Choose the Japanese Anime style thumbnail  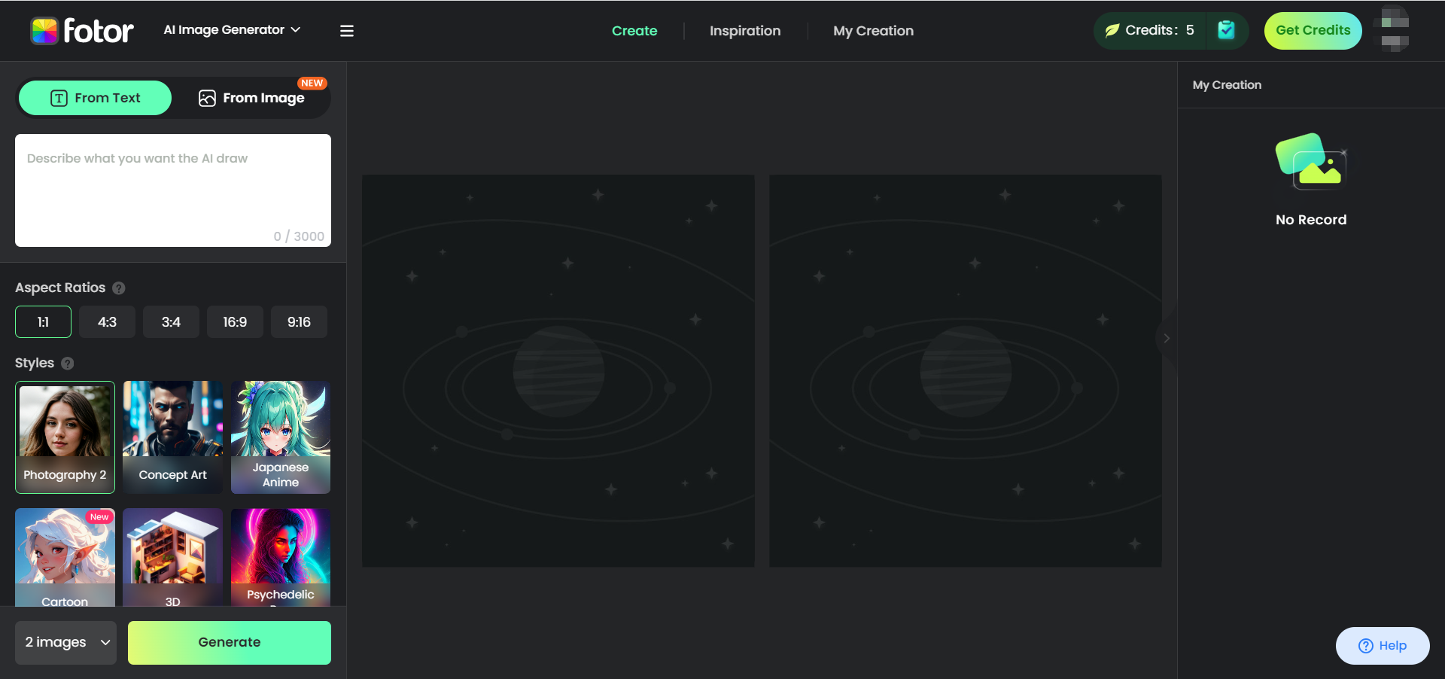281,437
